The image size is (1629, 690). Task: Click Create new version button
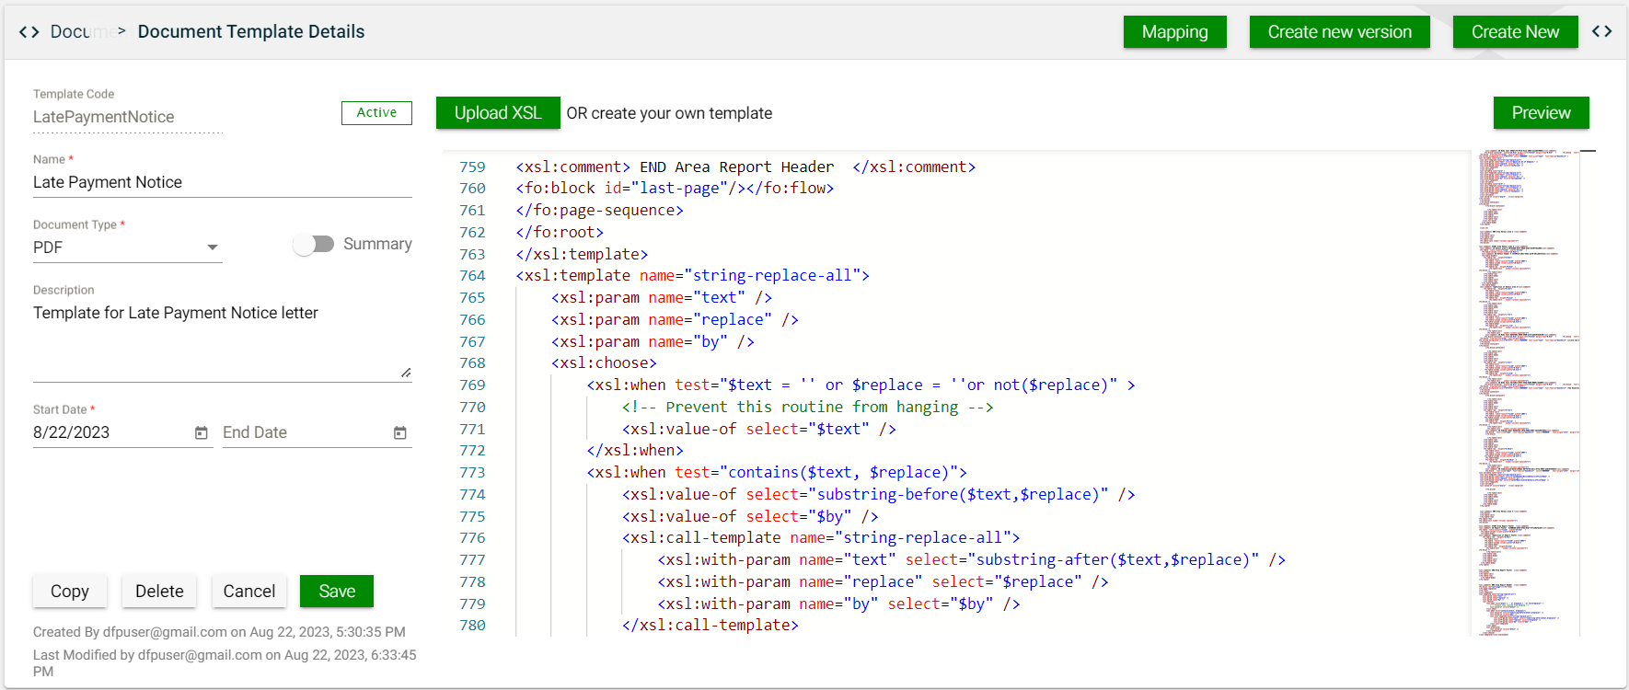(x=1338, y=32)
